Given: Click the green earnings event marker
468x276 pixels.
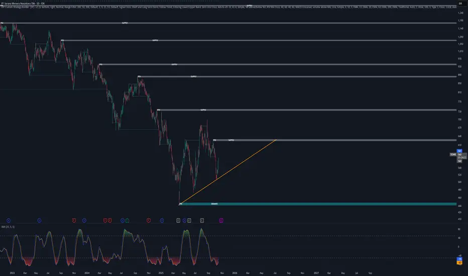Looking at the screenshot, I should (127, 220).
